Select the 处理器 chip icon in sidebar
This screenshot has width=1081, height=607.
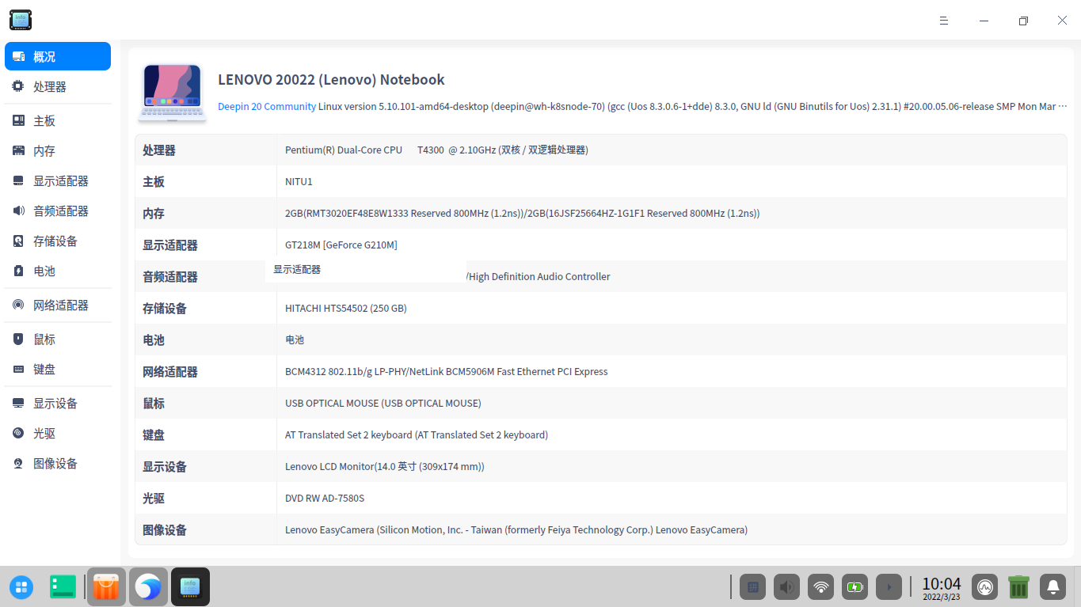18,86
